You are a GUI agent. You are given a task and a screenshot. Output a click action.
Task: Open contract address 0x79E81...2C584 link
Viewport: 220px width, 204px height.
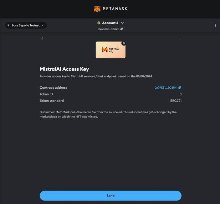pos(165,88)
